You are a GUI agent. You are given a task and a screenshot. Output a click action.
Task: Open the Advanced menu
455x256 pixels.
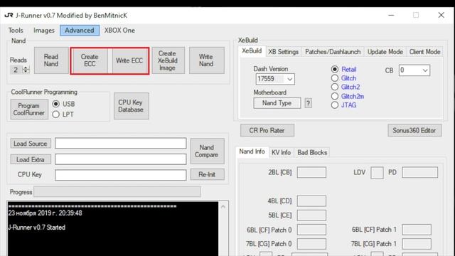tap(80, 31)
